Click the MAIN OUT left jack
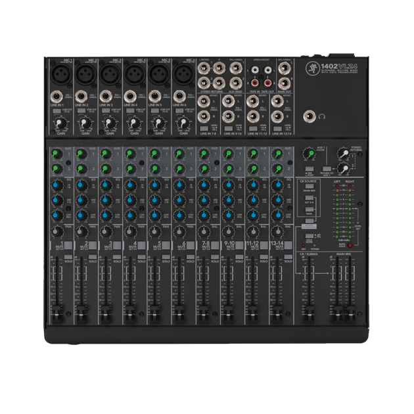This screenshot has width=414, height=414. tap(285, 68)
